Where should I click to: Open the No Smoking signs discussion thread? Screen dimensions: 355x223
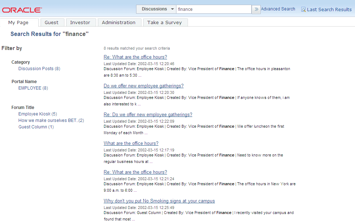tap(159, 201)
